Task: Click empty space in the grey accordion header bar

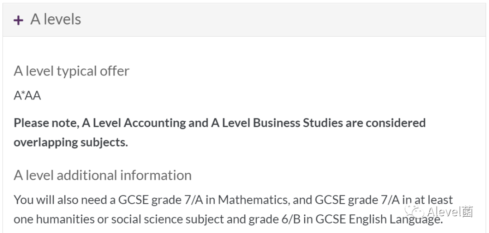Action: (x=281, y=20)
